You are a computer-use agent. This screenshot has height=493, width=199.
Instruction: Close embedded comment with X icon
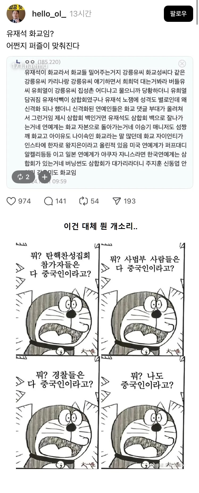pos(182,64)
